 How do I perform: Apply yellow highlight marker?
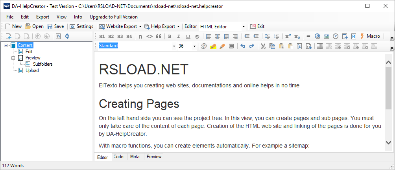[213, 46]
